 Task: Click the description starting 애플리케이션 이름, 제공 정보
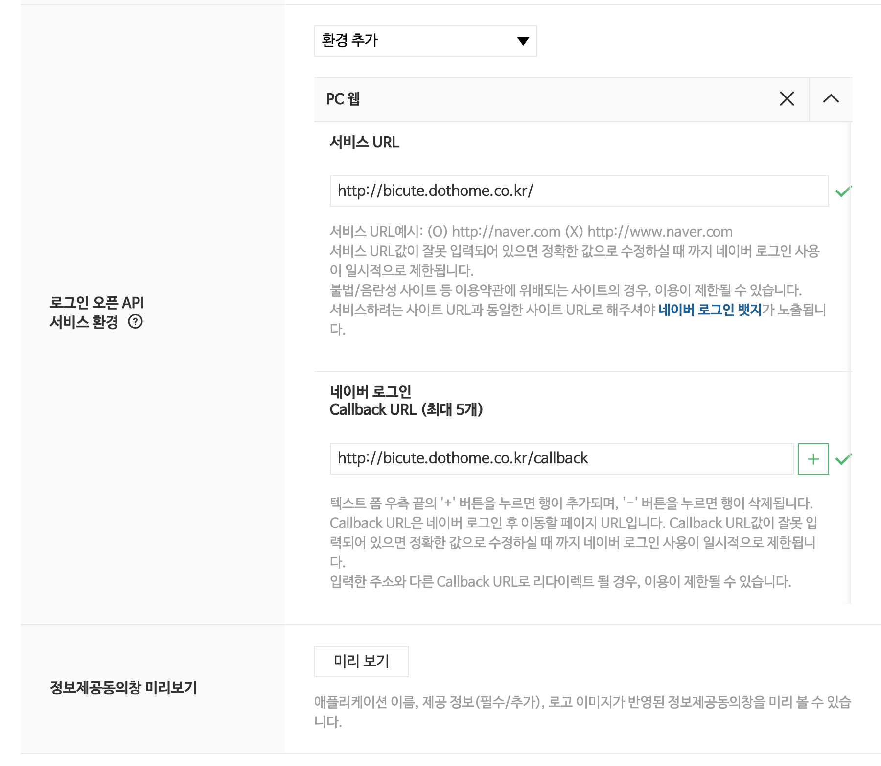pos(582,712)
